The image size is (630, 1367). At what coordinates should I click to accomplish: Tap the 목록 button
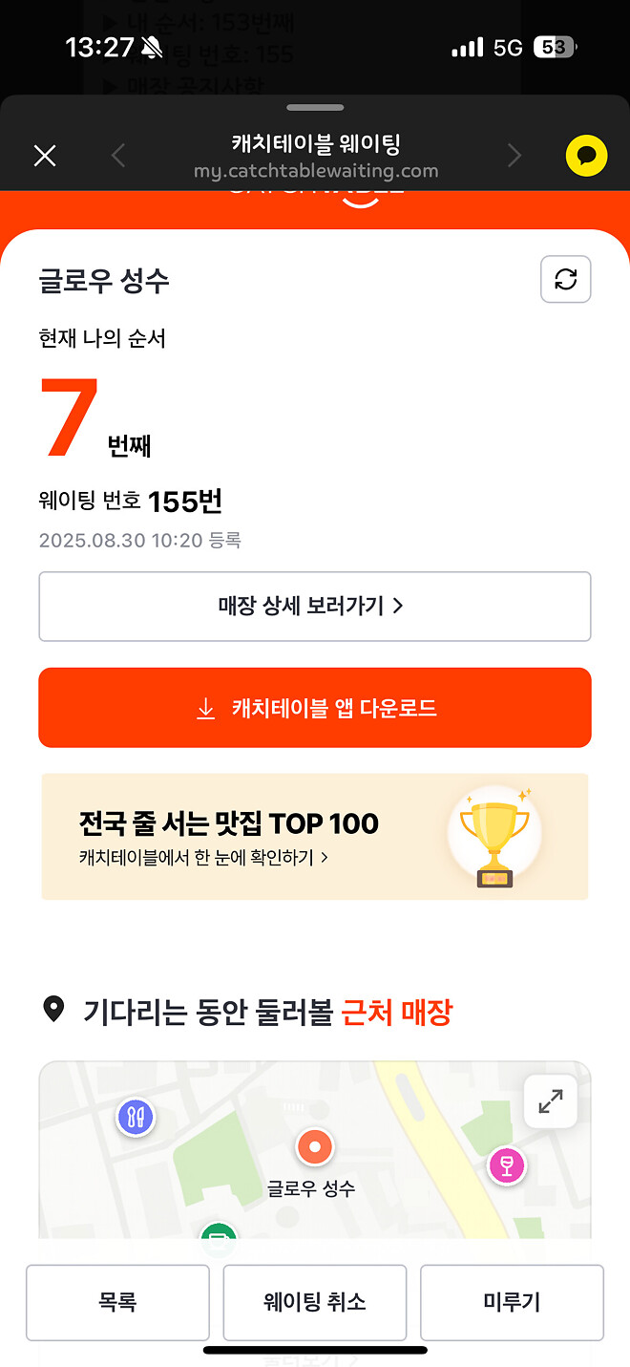(116, 1303)
